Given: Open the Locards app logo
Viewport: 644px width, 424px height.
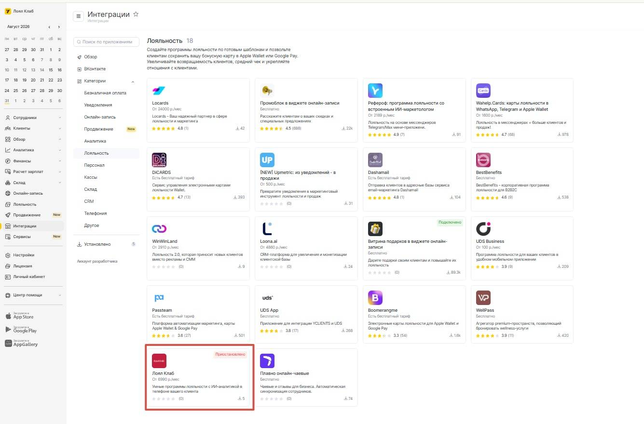Looking at the screenshot, I should 159,91.
